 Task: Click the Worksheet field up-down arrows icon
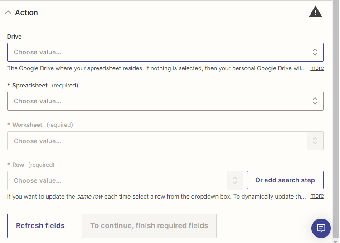[315, 141]
